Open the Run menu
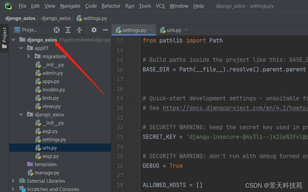Image resolution: width=308 pixels, height=192 pixels. (130, 6)
